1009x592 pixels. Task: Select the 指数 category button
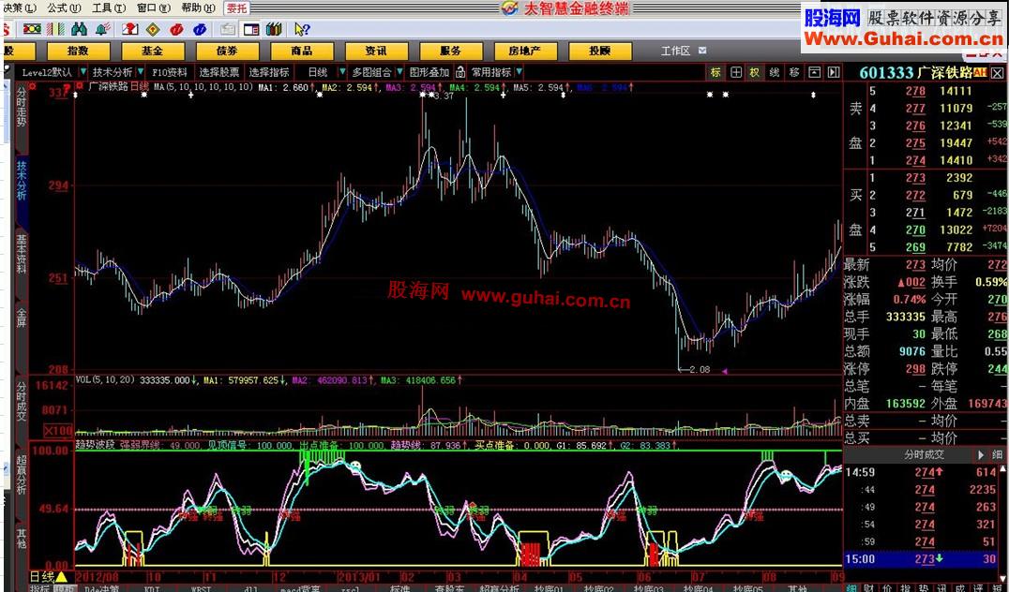[78, 51]
